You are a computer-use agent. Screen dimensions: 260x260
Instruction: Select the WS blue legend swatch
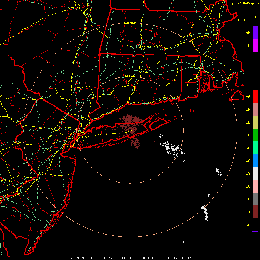click(x=255, y=161)
